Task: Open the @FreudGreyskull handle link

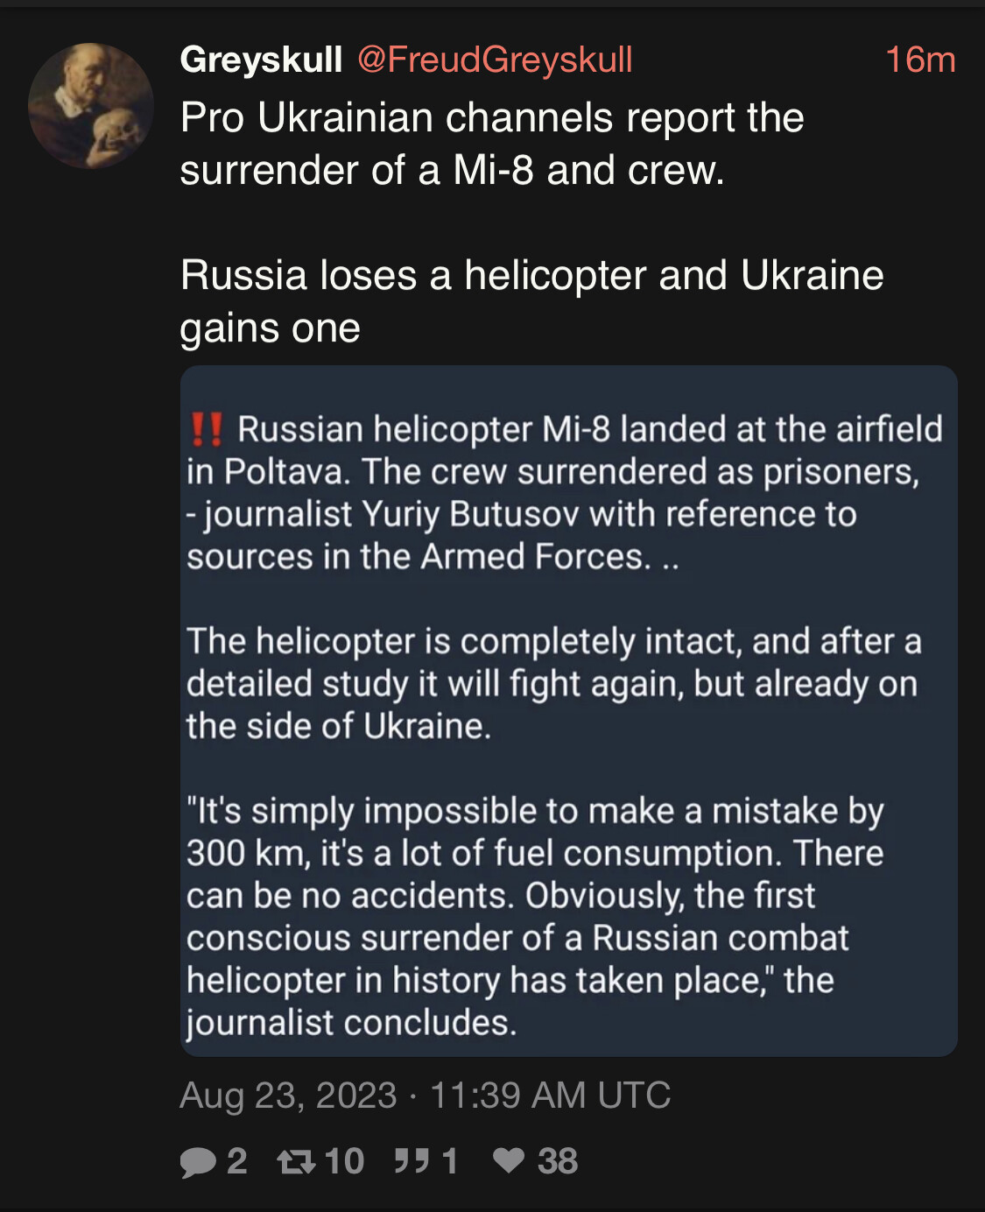Action: [495, 60]
